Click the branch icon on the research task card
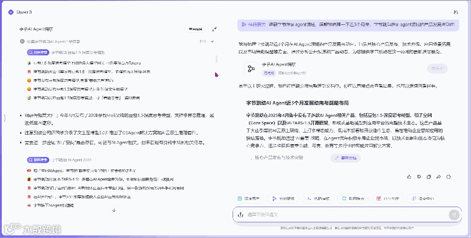Screen dimensions: 471x238 [x=251, y=69]
